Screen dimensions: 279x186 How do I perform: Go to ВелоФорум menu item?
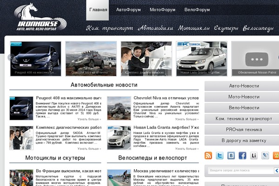click(197, 10)
